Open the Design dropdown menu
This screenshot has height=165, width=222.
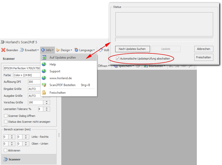click(x=64, y=50)
